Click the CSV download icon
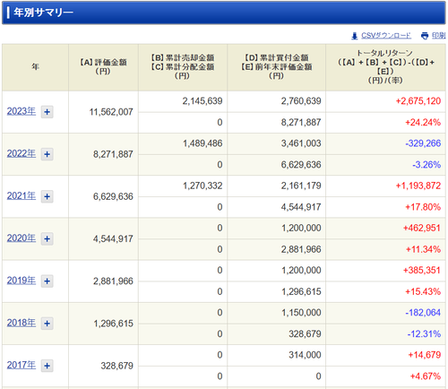Viewport: 448px width, 389px height. click(x=355, y=36)
